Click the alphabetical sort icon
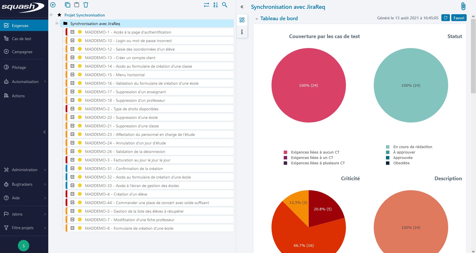This screenshot has width=476, height=253. [216, 5]
